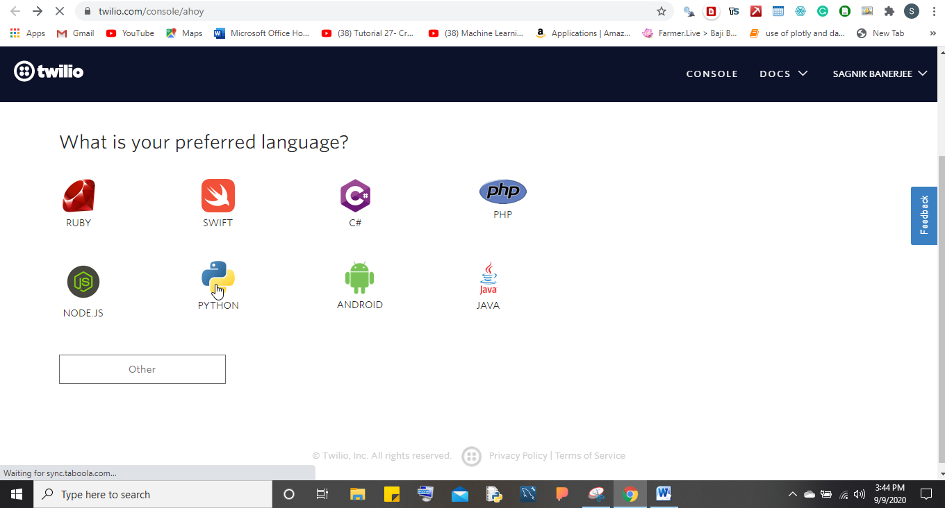
Task: Show hidden system tray icons
Action: 792,494
